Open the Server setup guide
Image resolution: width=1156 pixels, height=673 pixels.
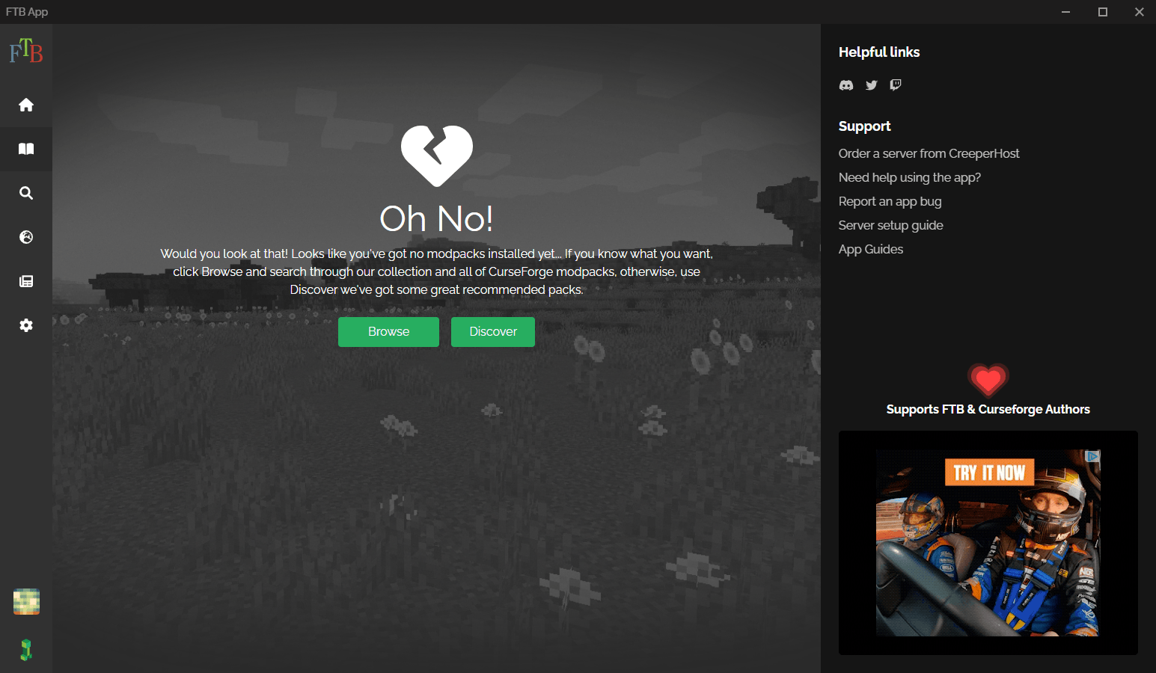click(890, 225)
